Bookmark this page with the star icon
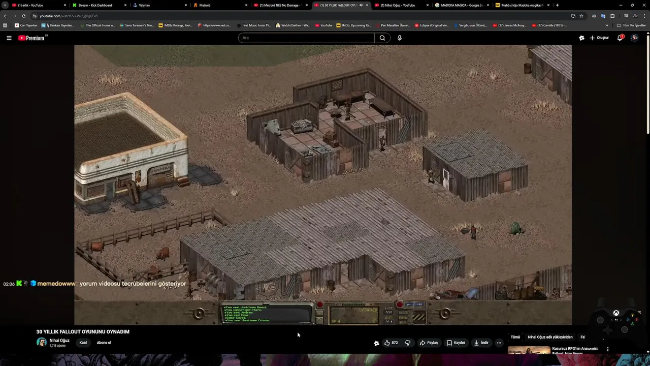The image size is (650, 366). coord(581,16)
